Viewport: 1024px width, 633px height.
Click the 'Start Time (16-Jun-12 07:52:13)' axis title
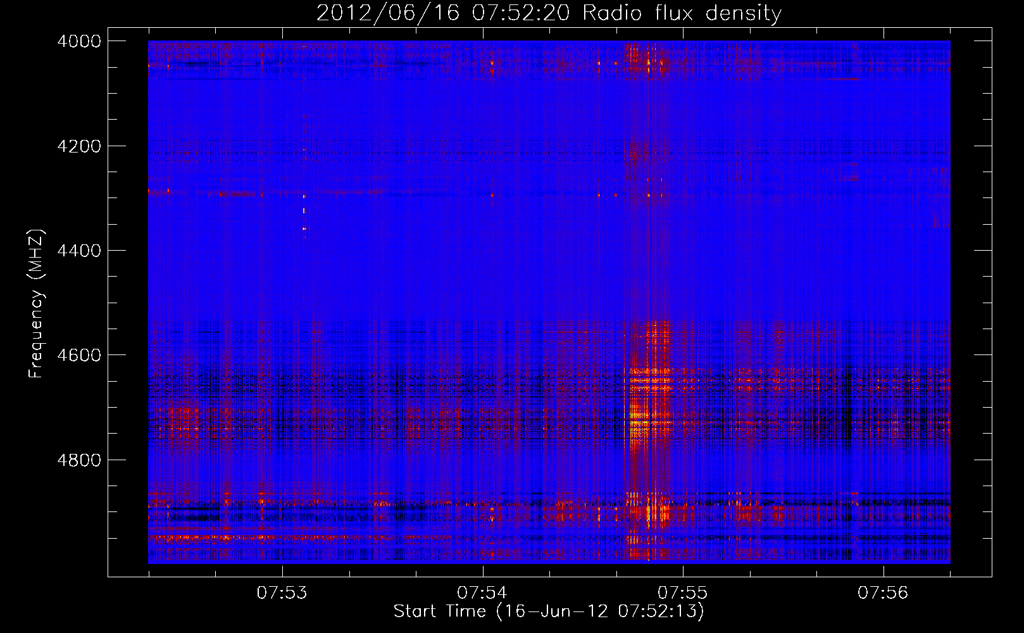point(549,611)
